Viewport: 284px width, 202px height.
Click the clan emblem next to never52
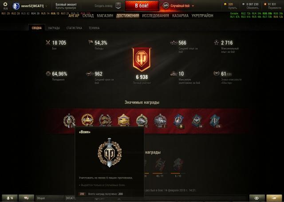[x=16, y=6]
